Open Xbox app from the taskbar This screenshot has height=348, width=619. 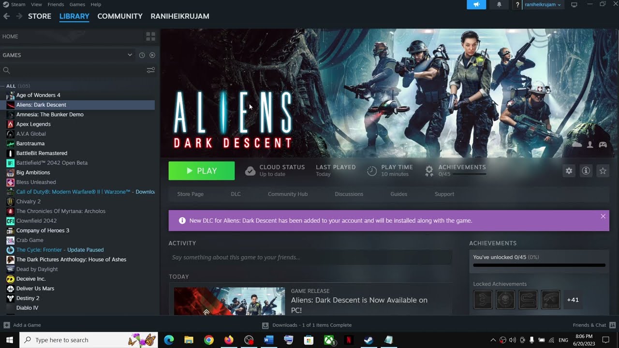pos(328,340)
